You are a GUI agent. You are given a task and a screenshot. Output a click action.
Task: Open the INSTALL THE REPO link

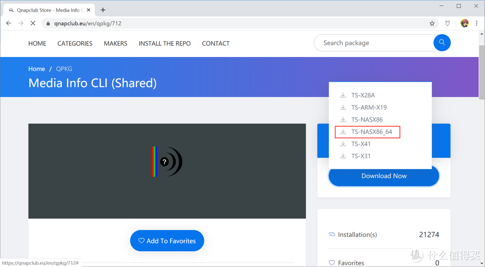pyautogui.click(x=164, y=43)
